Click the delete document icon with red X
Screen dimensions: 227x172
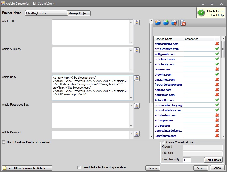click(x=183, y=23)
